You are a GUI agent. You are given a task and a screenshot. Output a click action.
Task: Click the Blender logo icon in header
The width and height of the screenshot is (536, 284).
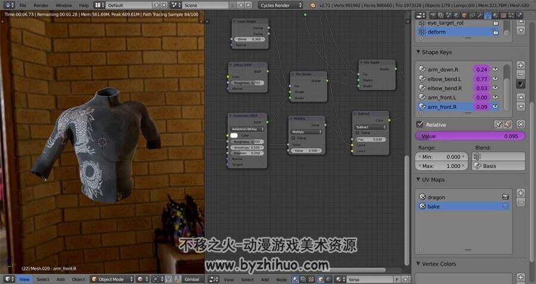click(312, 5)
